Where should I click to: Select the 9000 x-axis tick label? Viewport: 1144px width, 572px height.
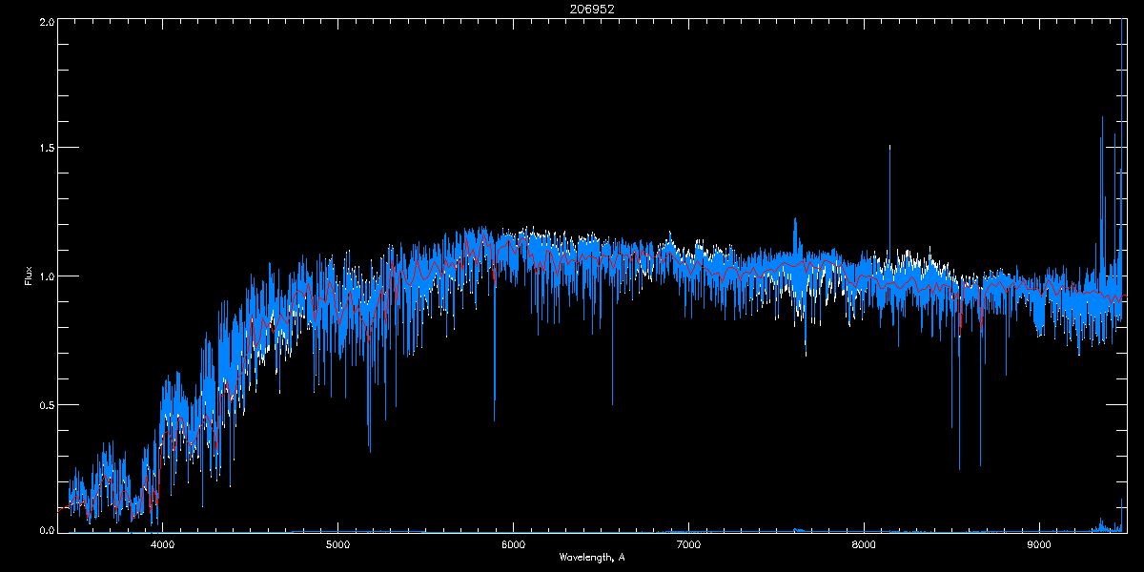[x=1039, y=545]
